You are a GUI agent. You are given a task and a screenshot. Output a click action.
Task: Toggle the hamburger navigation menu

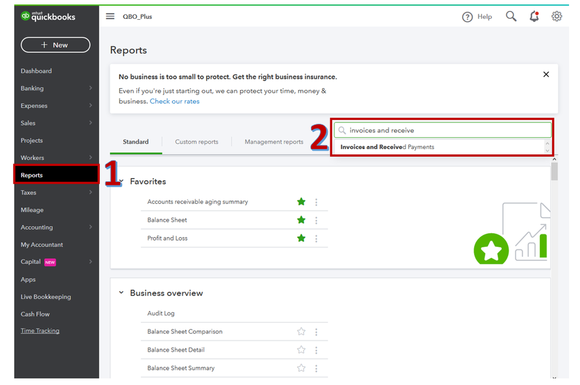click(x=110, y=16)
